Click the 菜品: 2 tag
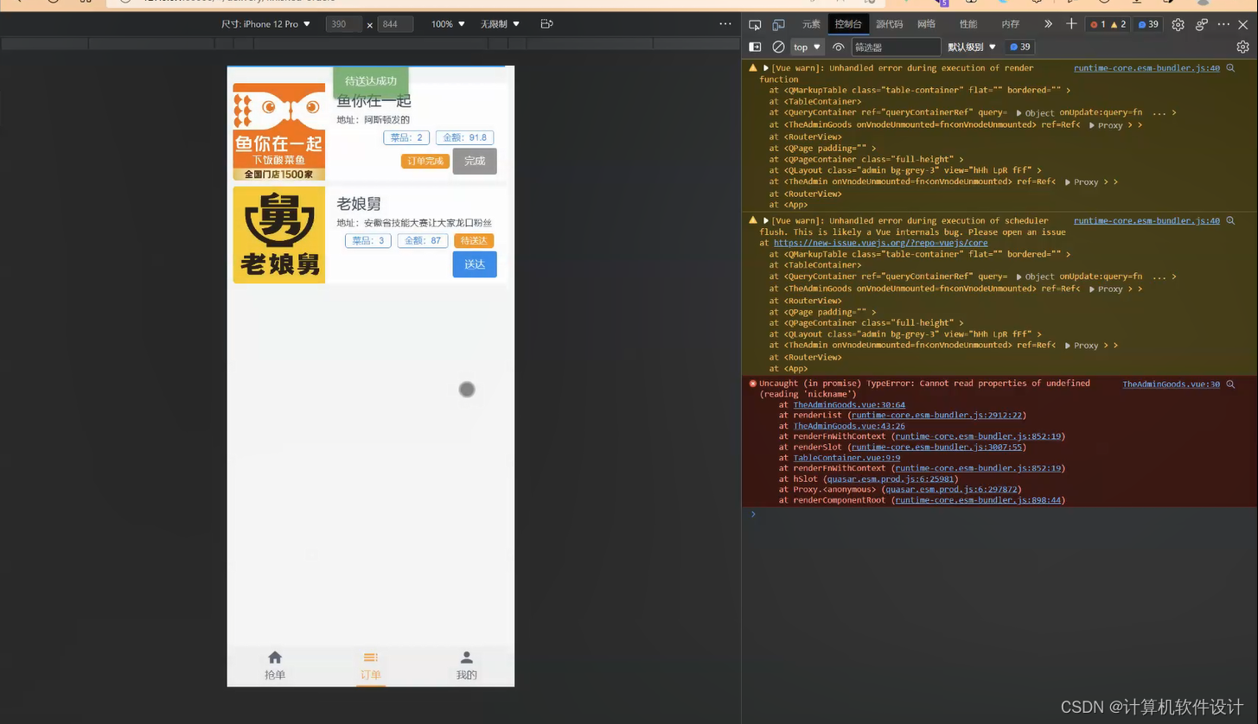Screen dimensions: 1258x724 [406, 137]
